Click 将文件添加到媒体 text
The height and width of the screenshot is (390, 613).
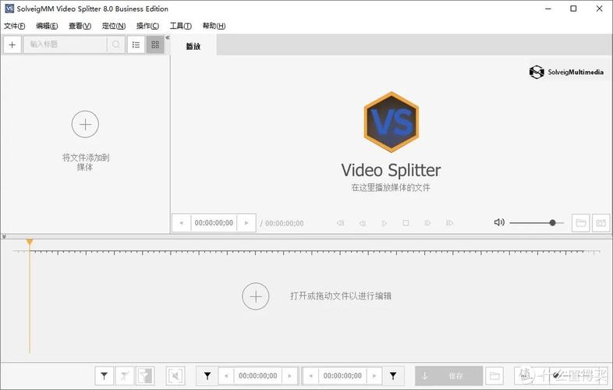(x=86, y=162)
